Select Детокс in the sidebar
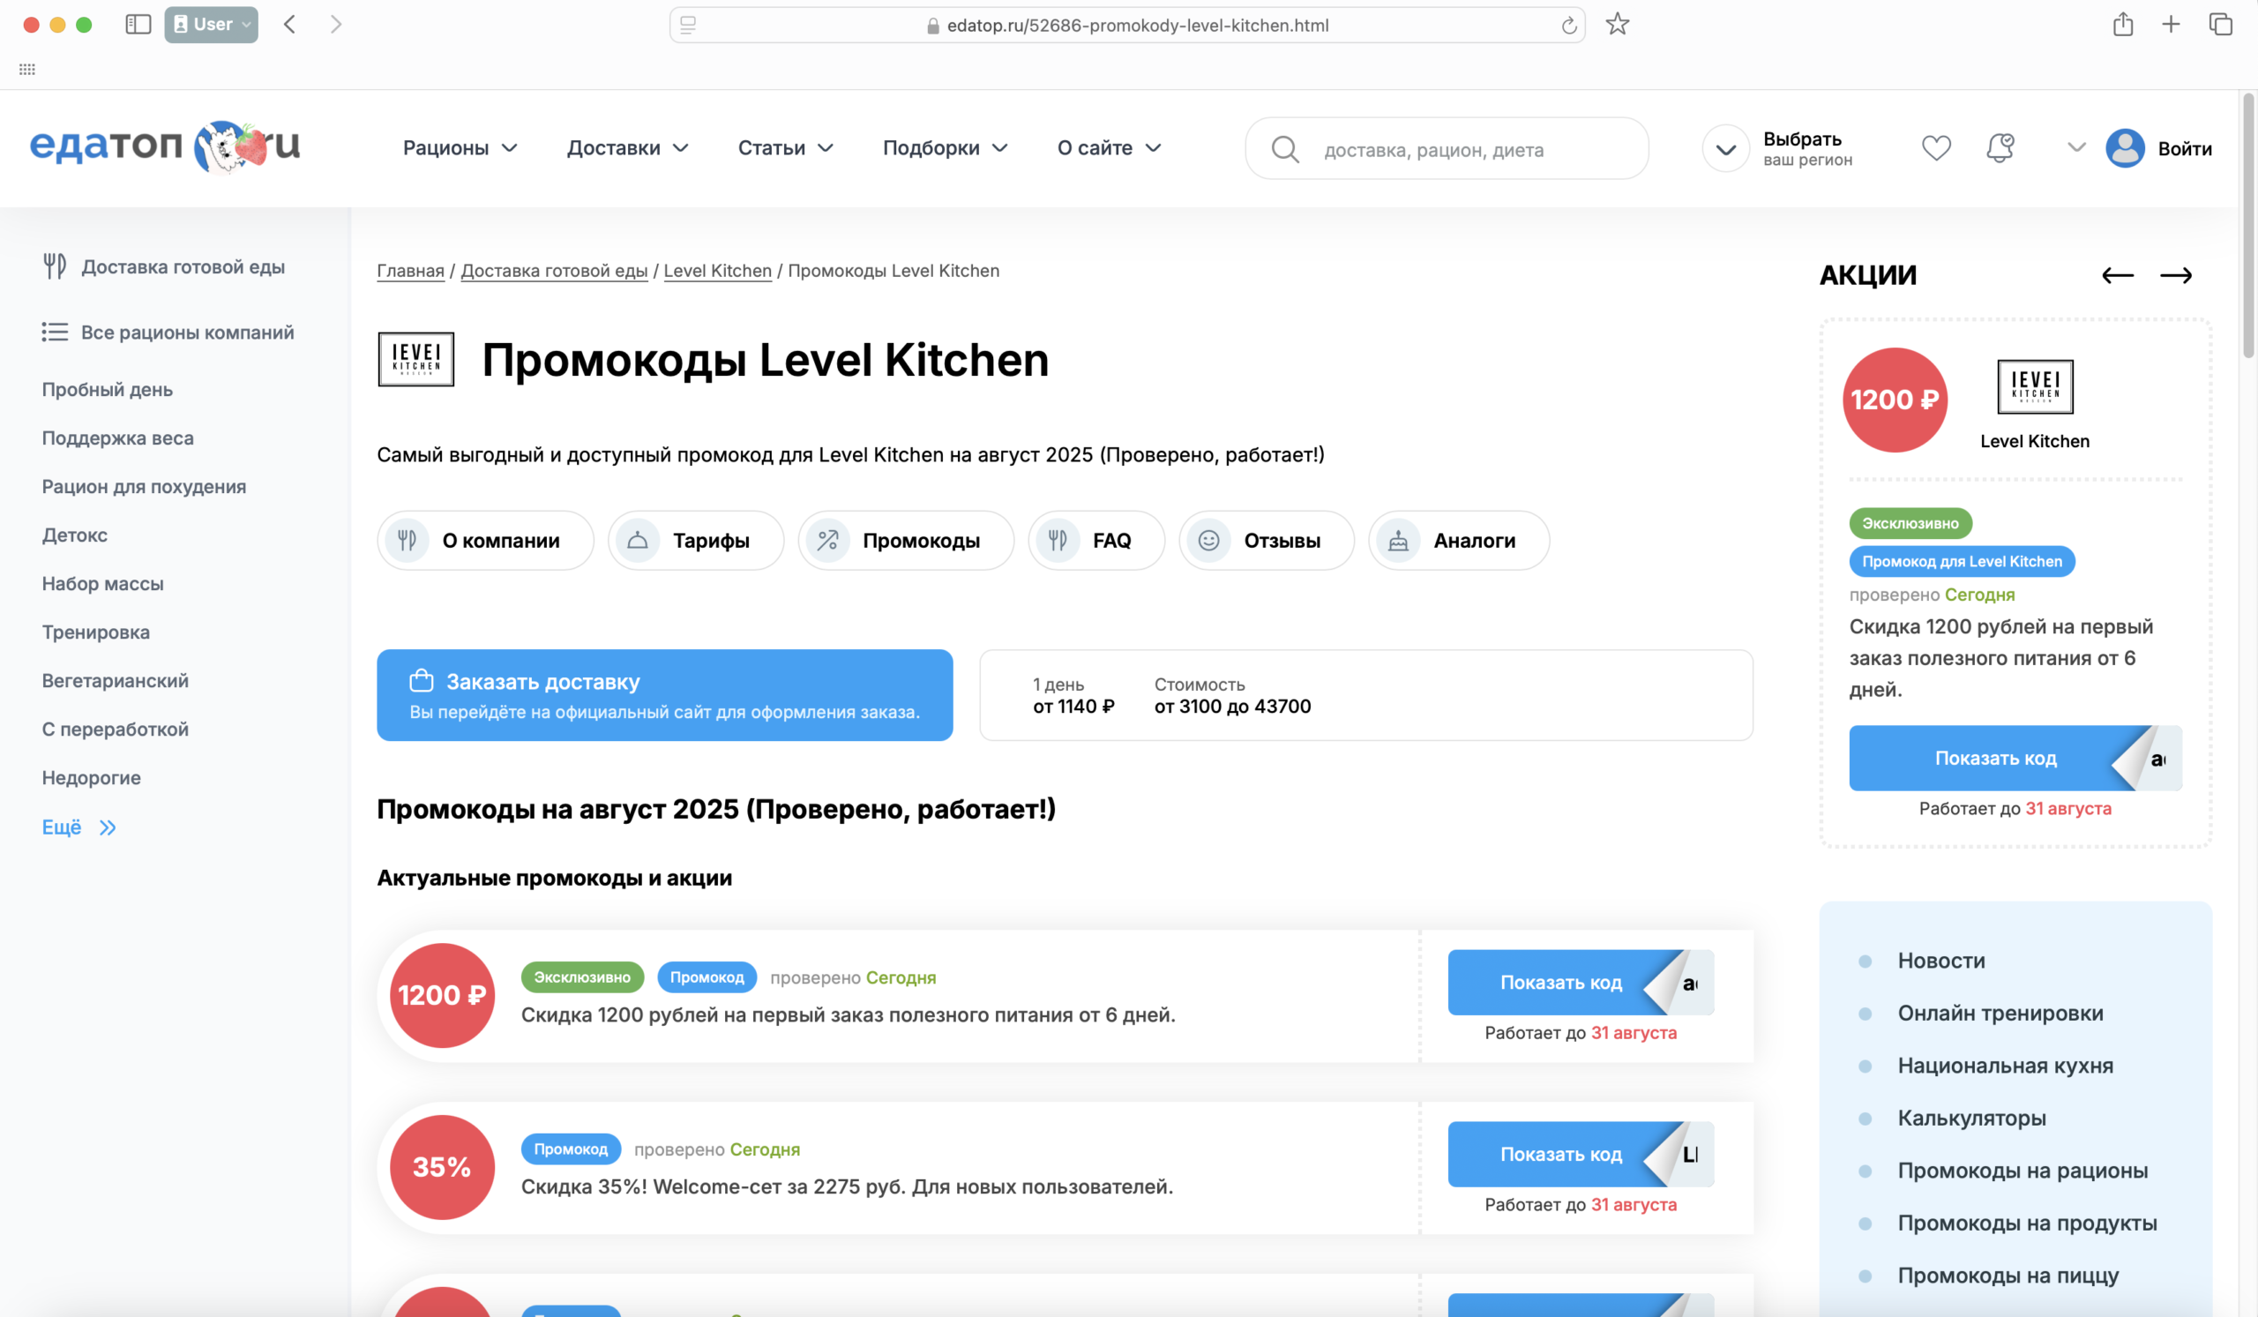The image size is (2258, 1317). click(x=74, y=535)
